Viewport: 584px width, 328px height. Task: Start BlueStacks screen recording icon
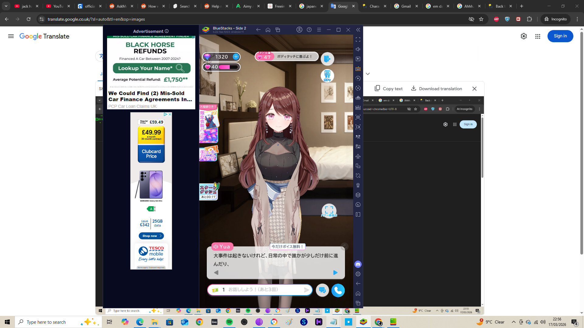[x=358, y=127]
